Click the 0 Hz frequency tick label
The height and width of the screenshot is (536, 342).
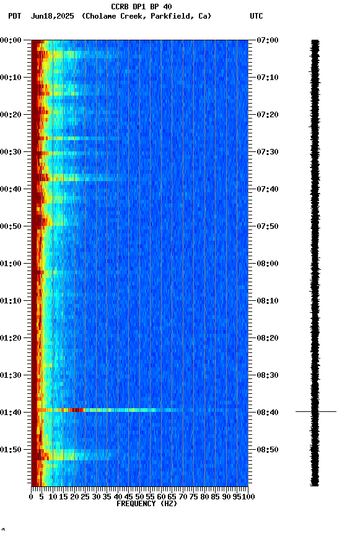pos(31,497)
